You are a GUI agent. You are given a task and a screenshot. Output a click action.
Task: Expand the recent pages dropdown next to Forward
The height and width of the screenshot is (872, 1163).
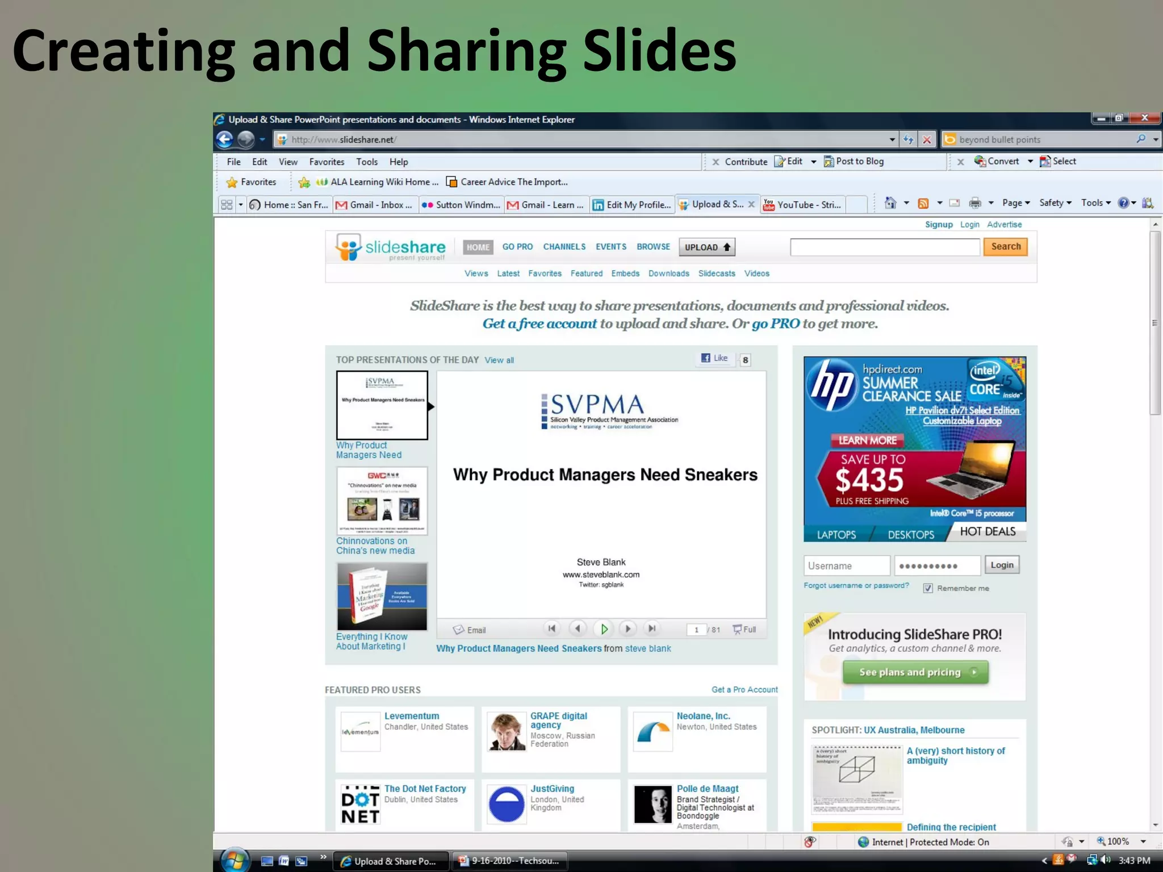point(262,140)
